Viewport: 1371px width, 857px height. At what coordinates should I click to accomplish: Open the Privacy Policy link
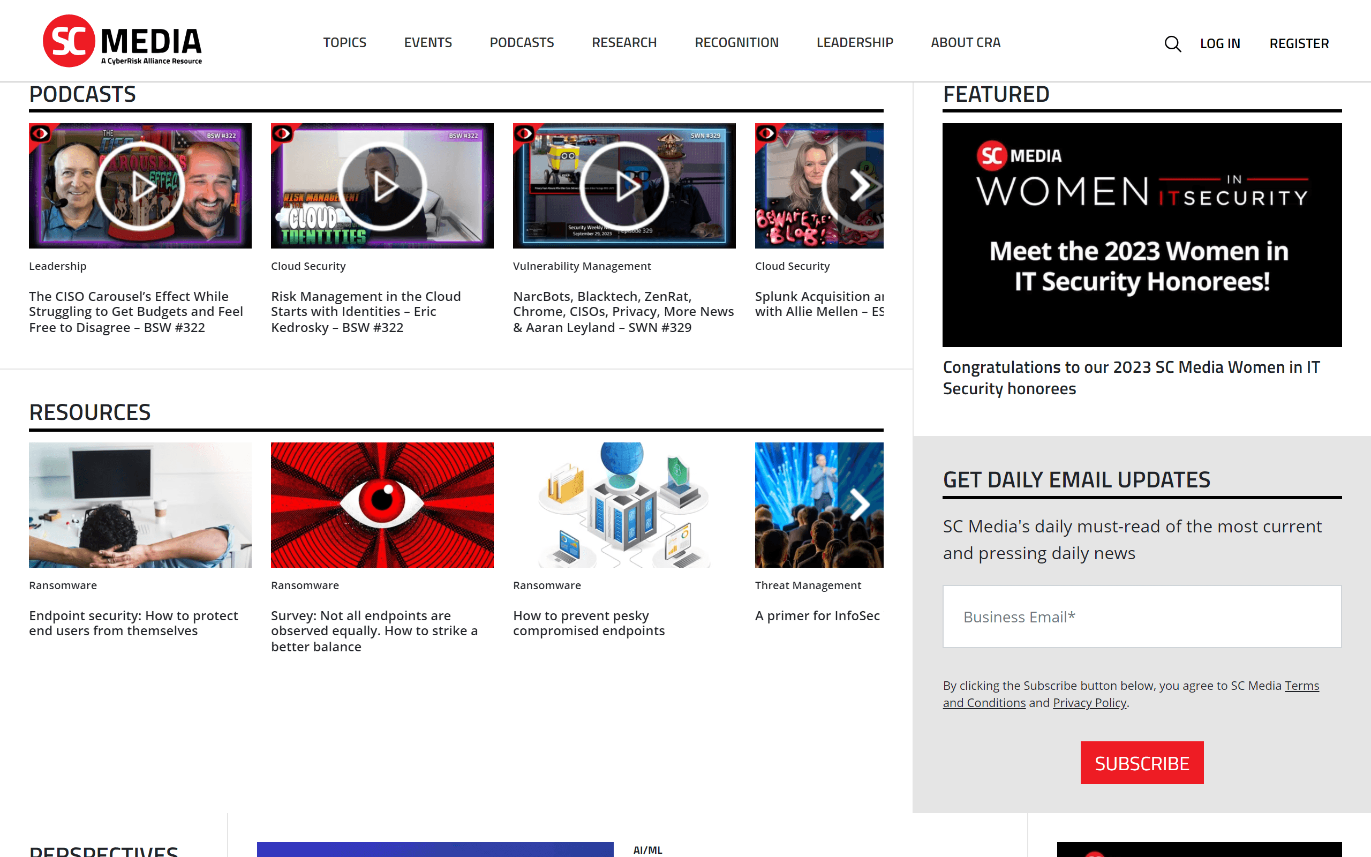(x=1089, y=703)
